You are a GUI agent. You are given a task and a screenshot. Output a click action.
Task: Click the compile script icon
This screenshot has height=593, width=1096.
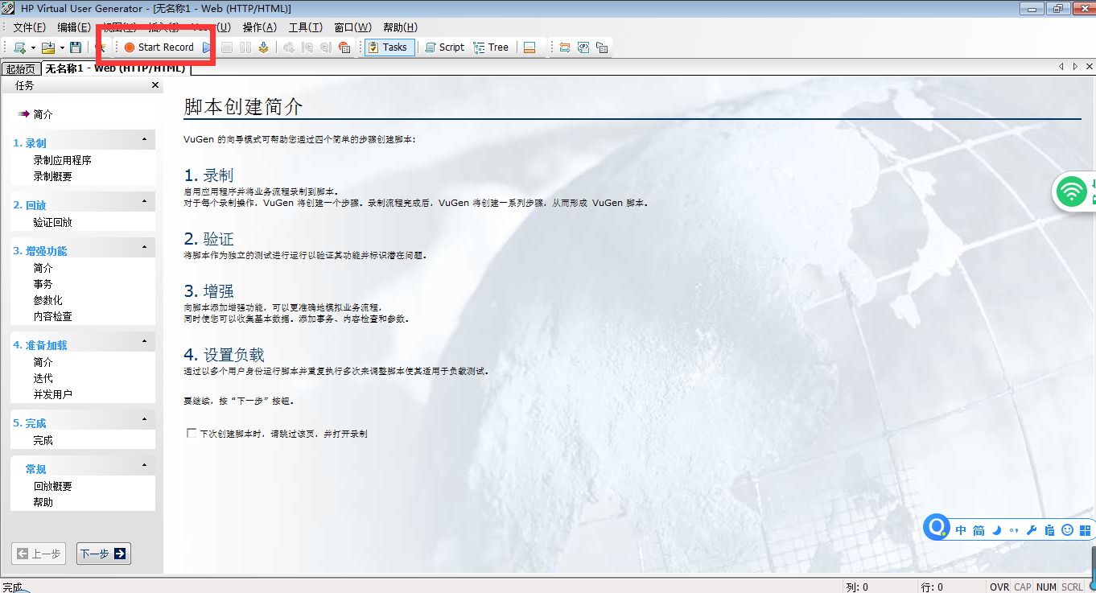click(263, 47)
